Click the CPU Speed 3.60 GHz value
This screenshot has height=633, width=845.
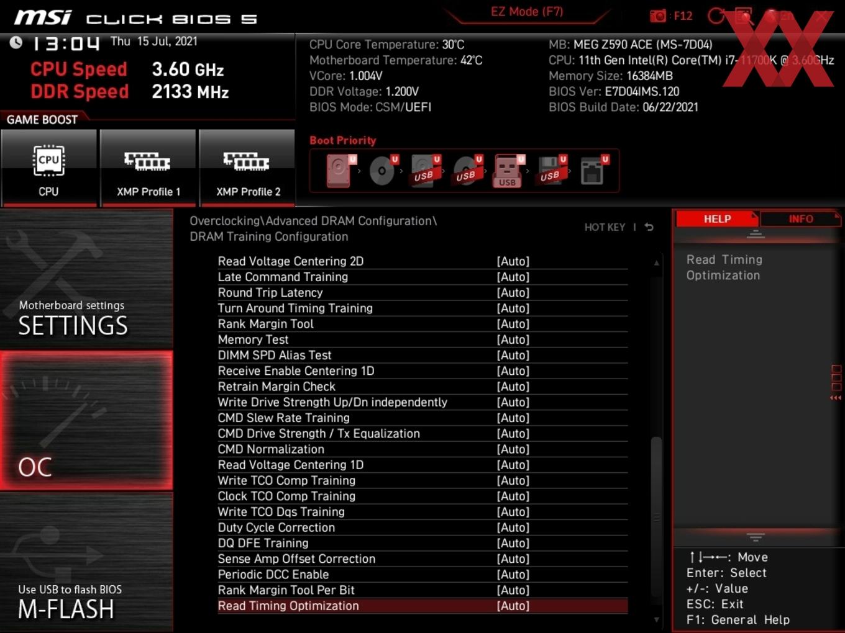pos(188,70)
